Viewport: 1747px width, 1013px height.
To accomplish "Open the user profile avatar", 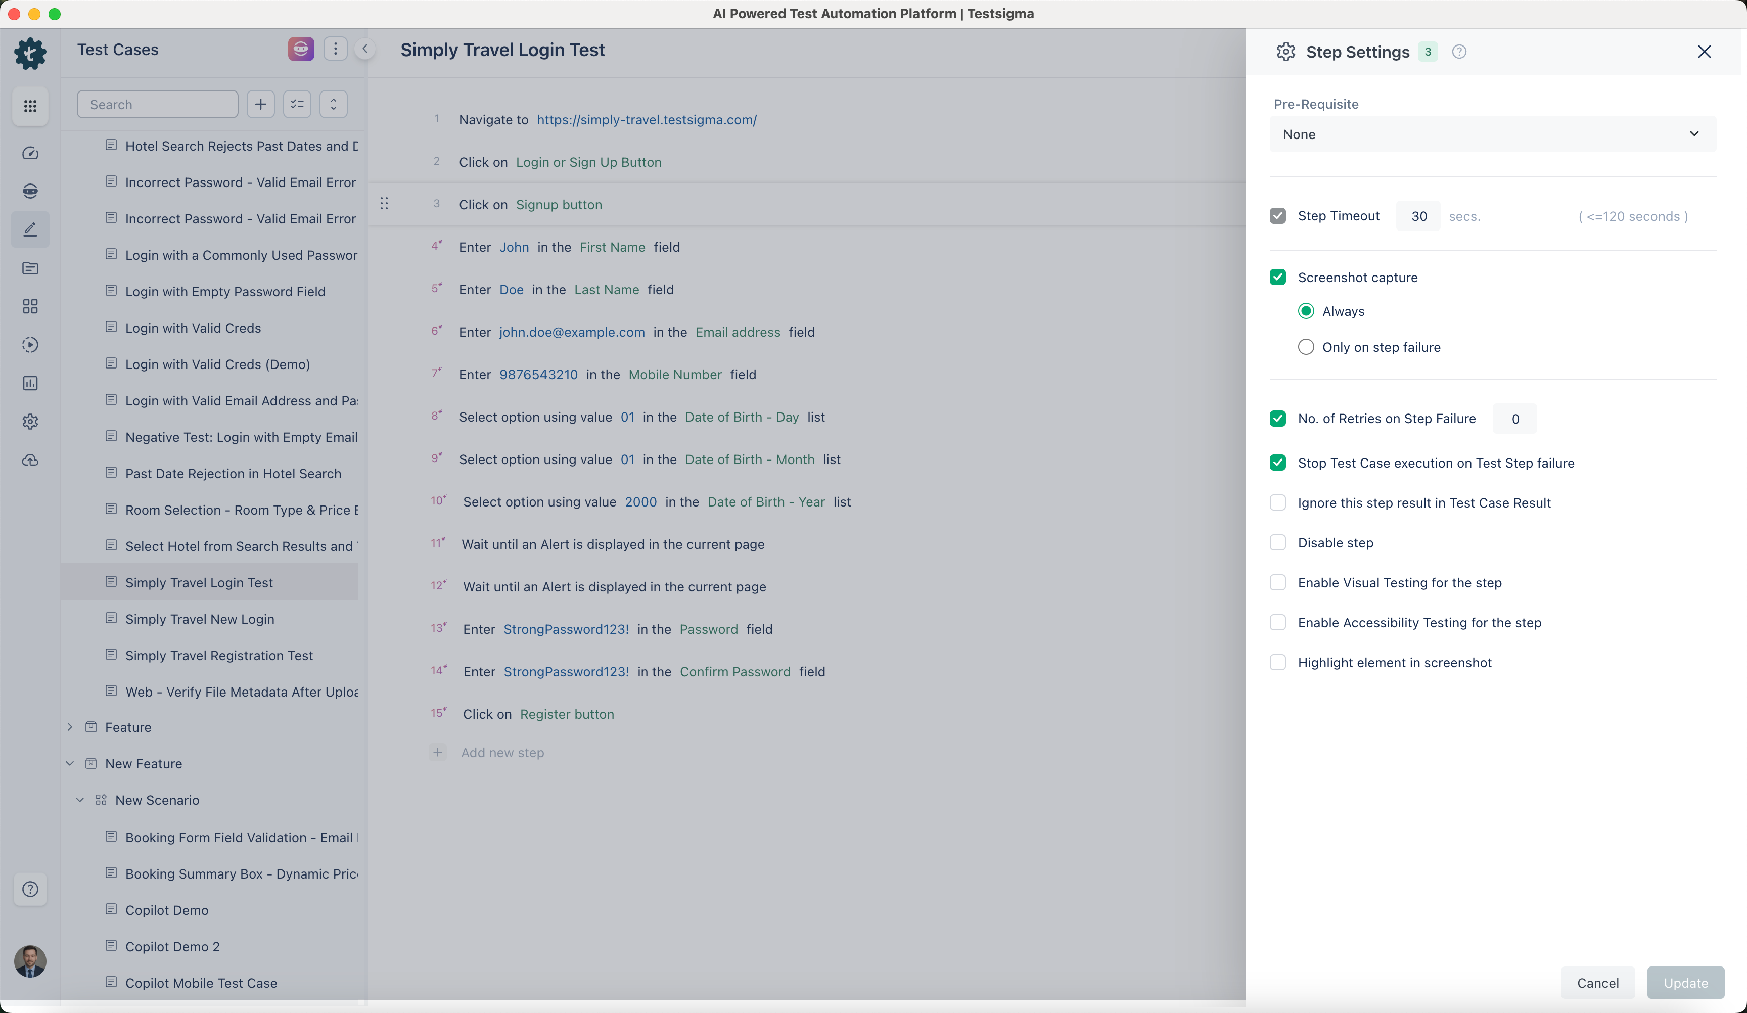I will [30, 961].
